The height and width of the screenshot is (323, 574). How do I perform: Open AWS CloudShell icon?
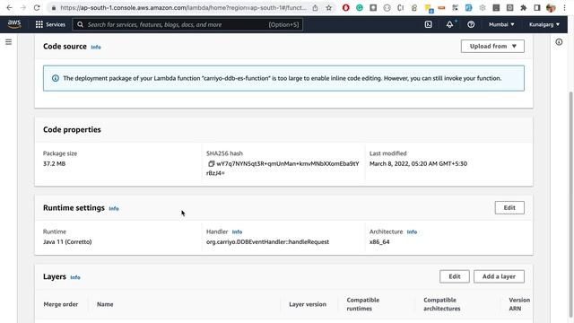429,24
